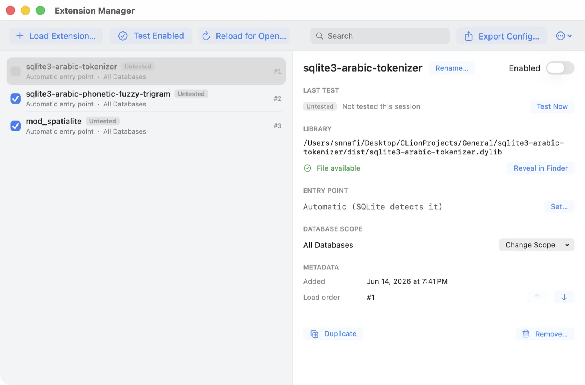The height and width of the screenshot is (385, 585).
Task: Click the Reload for Open button
Action: 244,36
